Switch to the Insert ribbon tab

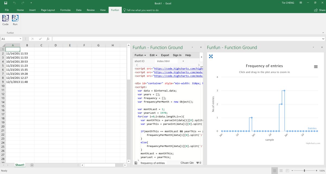[32, 10]
